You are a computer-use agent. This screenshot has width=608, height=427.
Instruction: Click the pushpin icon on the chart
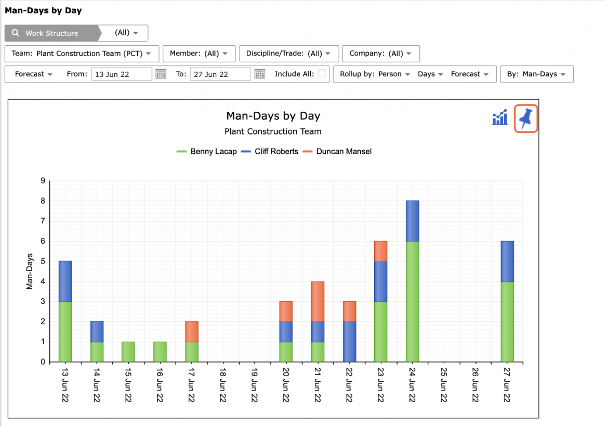point(526,118)
